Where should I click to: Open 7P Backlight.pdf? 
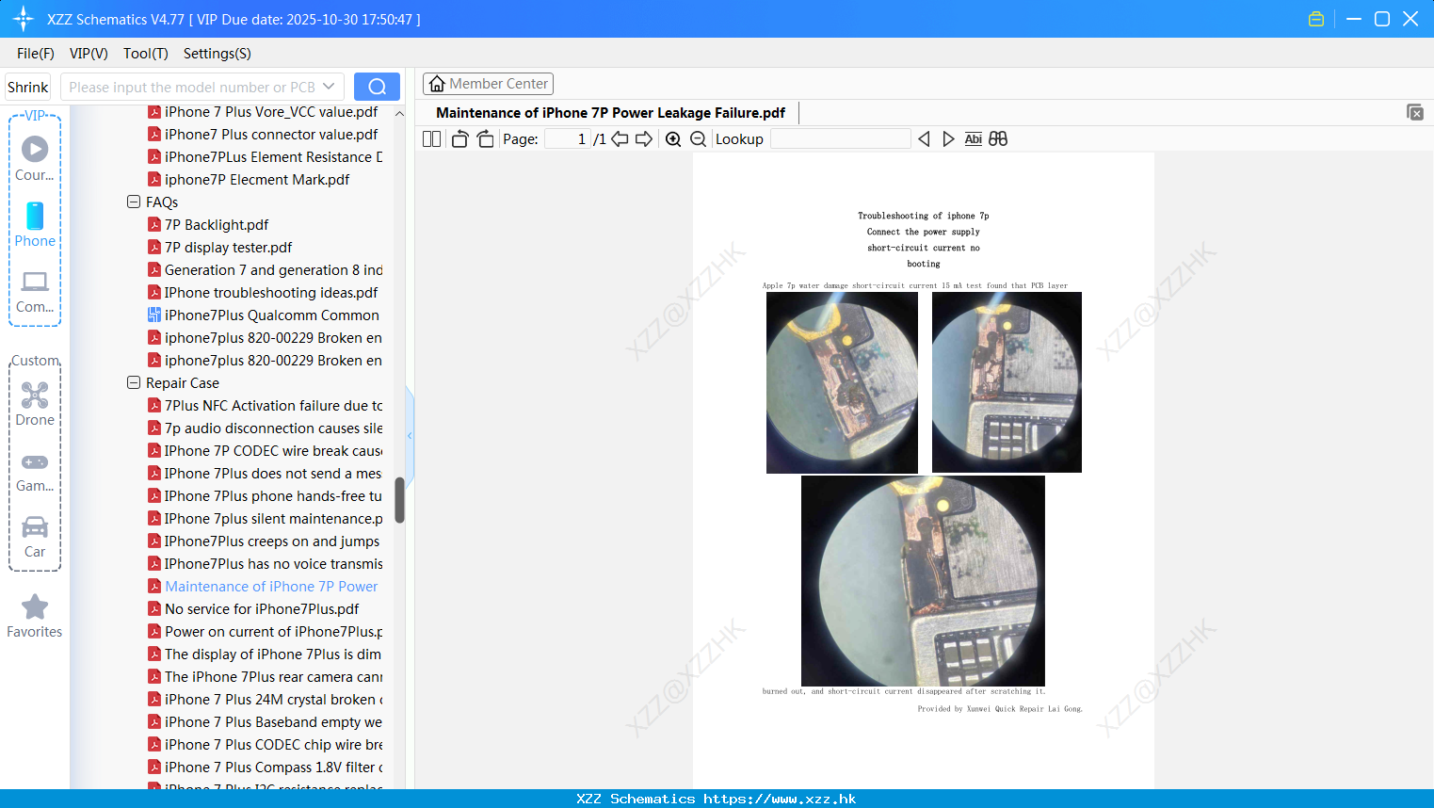(x=208, y=225)
